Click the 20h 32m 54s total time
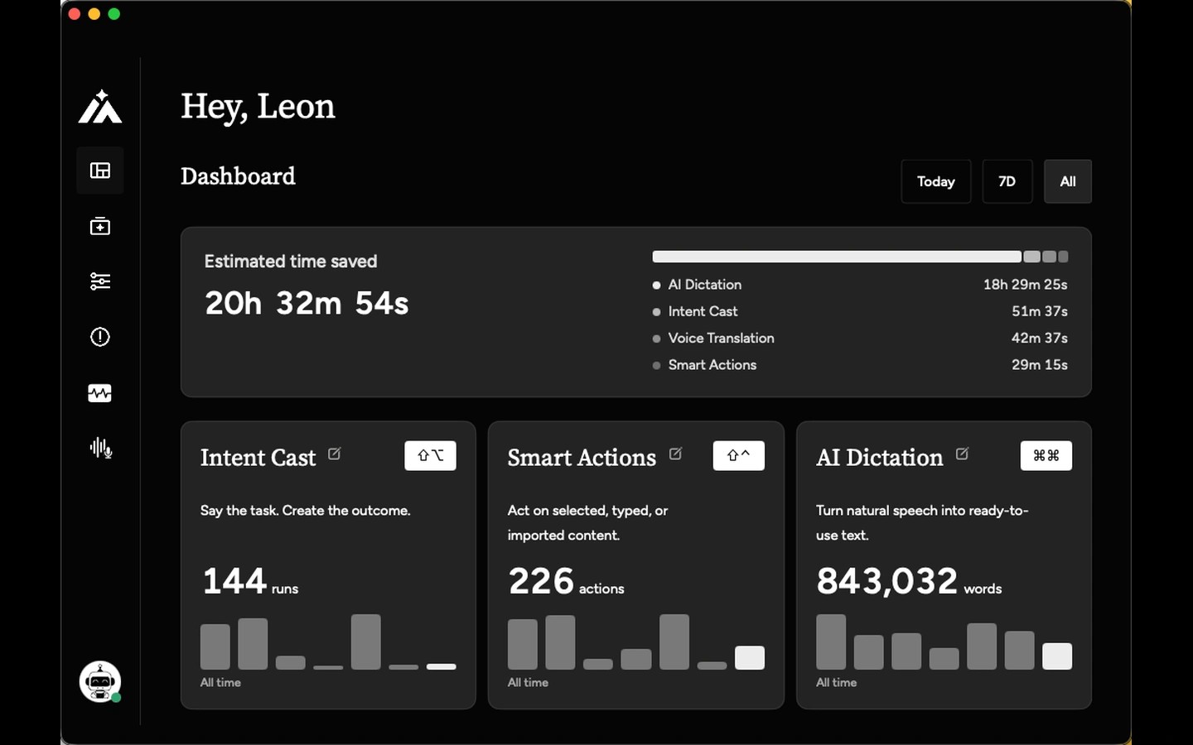The height and width of the screenshot is (745, 1193). coord(307,304)
